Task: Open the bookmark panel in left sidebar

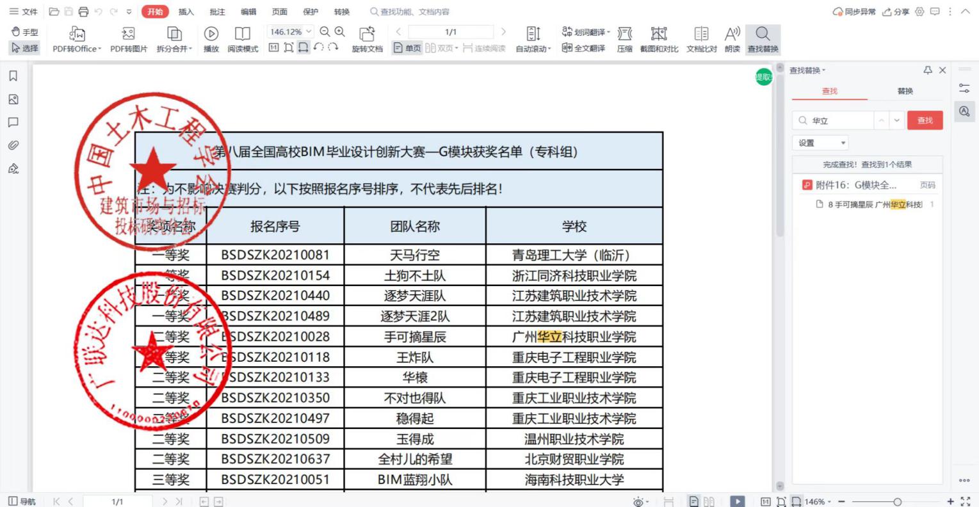Action: point(13,76)
